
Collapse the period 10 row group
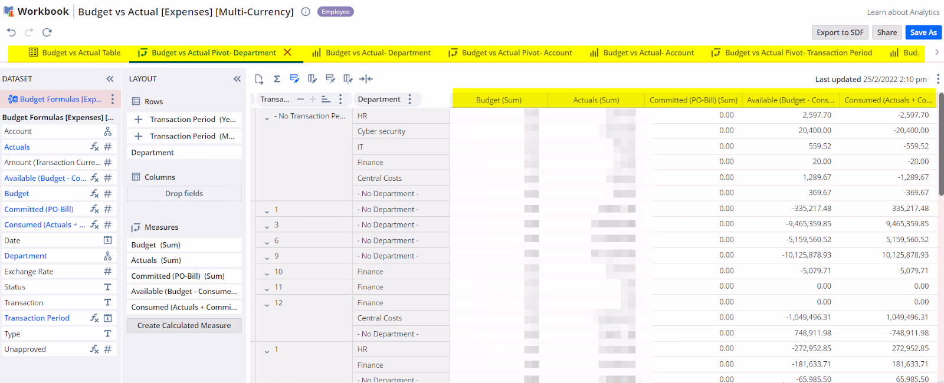(267, 273)
